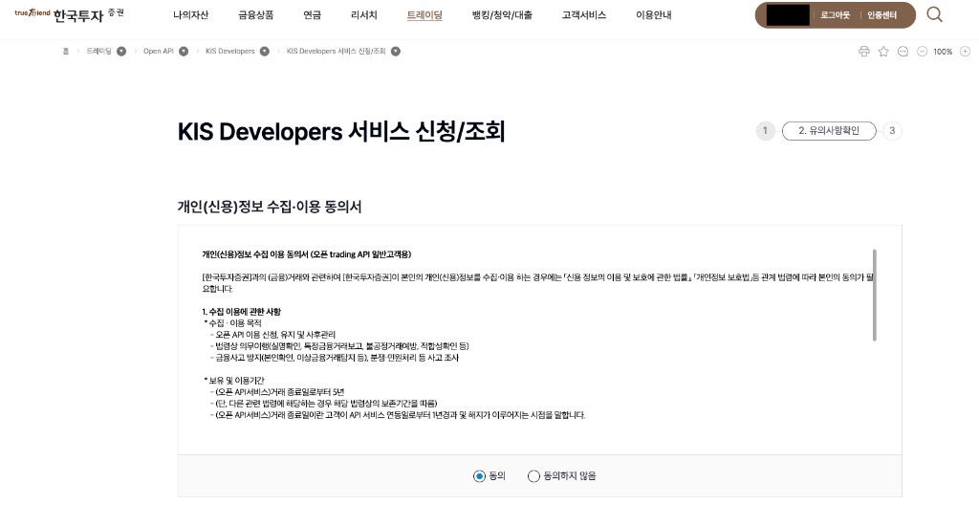Open the 인증센터 link
Viewport: 979px width, 527px height.
point(881,15)
